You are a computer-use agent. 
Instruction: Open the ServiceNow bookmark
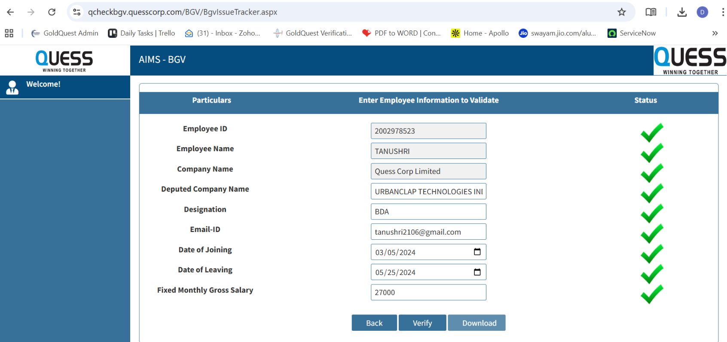click(x=632, y=33)
